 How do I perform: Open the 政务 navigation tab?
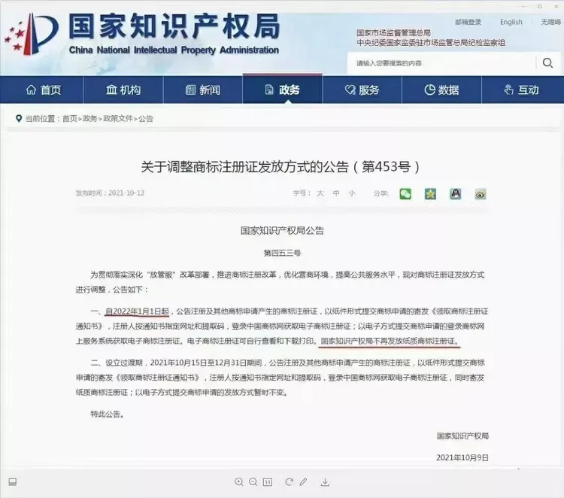[x=282, y=90]
